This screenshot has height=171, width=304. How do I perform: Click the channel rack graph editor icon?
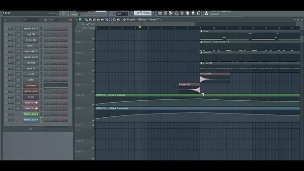point(70,19)
